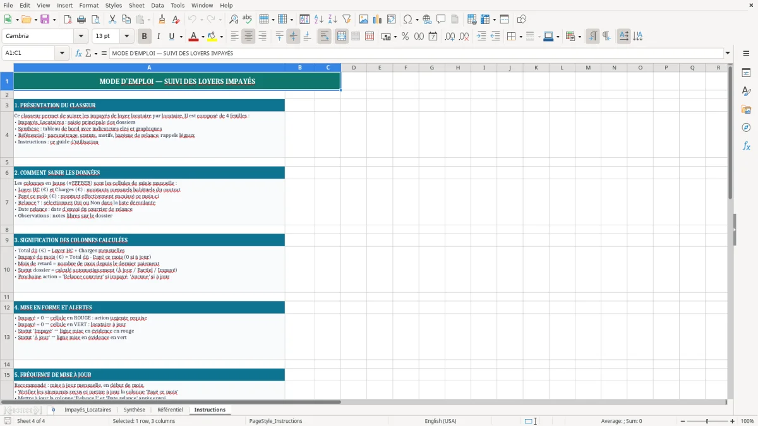
Task: Open the sidebar Styles panel
Action: pos(746,91)
